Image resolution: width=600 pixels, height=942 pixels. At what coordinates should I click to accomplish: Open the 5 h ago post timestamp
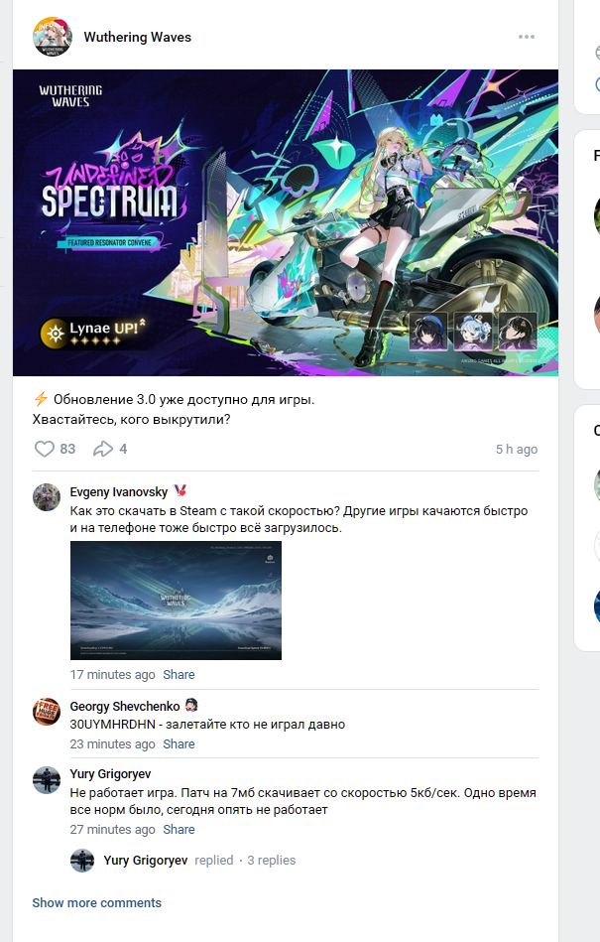(517, 450)
